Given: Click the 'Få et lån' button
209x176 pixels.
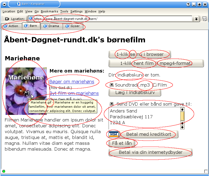Looking at the screenshot, I should [122, 143].
